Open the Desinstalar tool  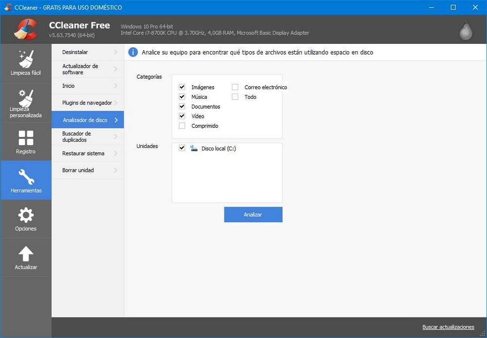(88, 52)
